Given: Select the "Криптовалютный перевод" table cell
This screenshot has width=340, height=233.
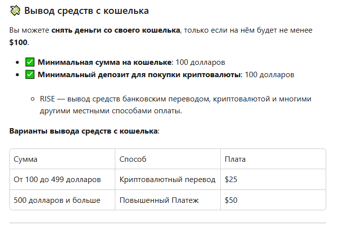Looking at the screenshot, I should [167, 180].
